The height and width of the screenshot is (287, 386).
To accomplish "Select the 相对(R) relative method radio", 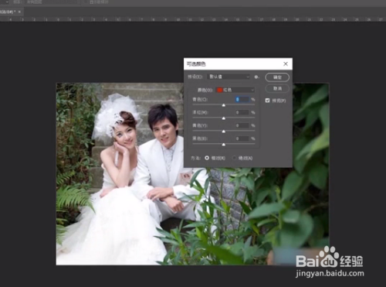I will point(207,158).
